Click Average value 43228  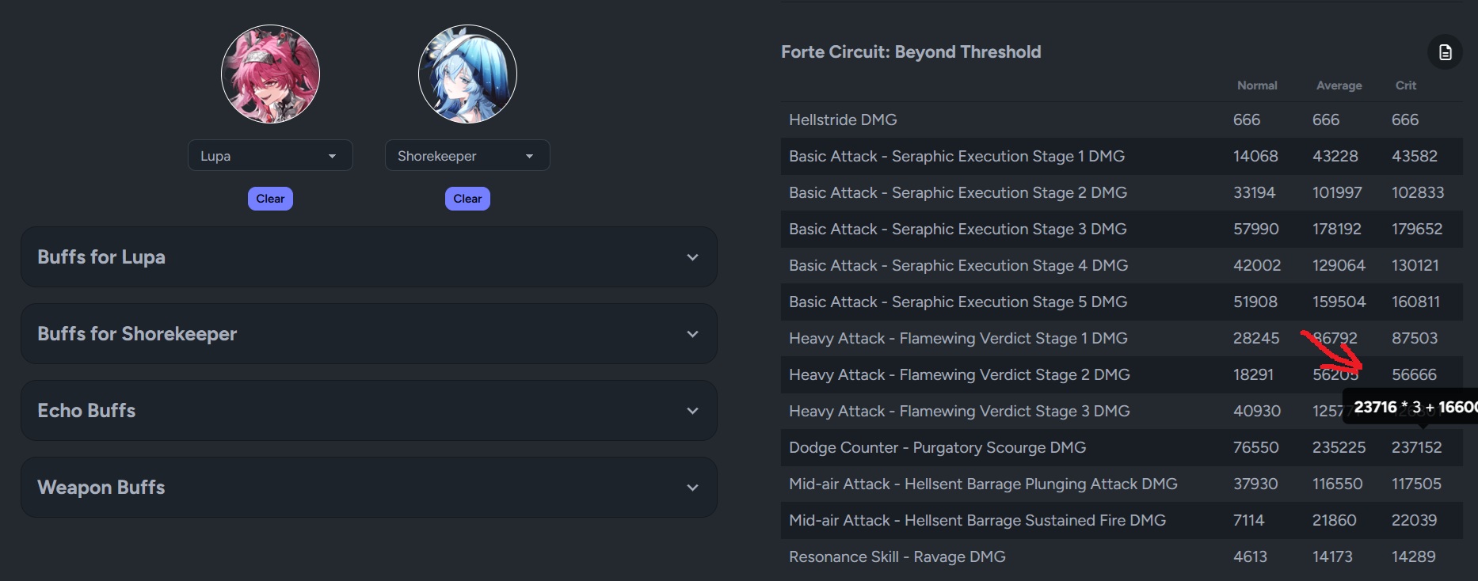click(1335, 156)
